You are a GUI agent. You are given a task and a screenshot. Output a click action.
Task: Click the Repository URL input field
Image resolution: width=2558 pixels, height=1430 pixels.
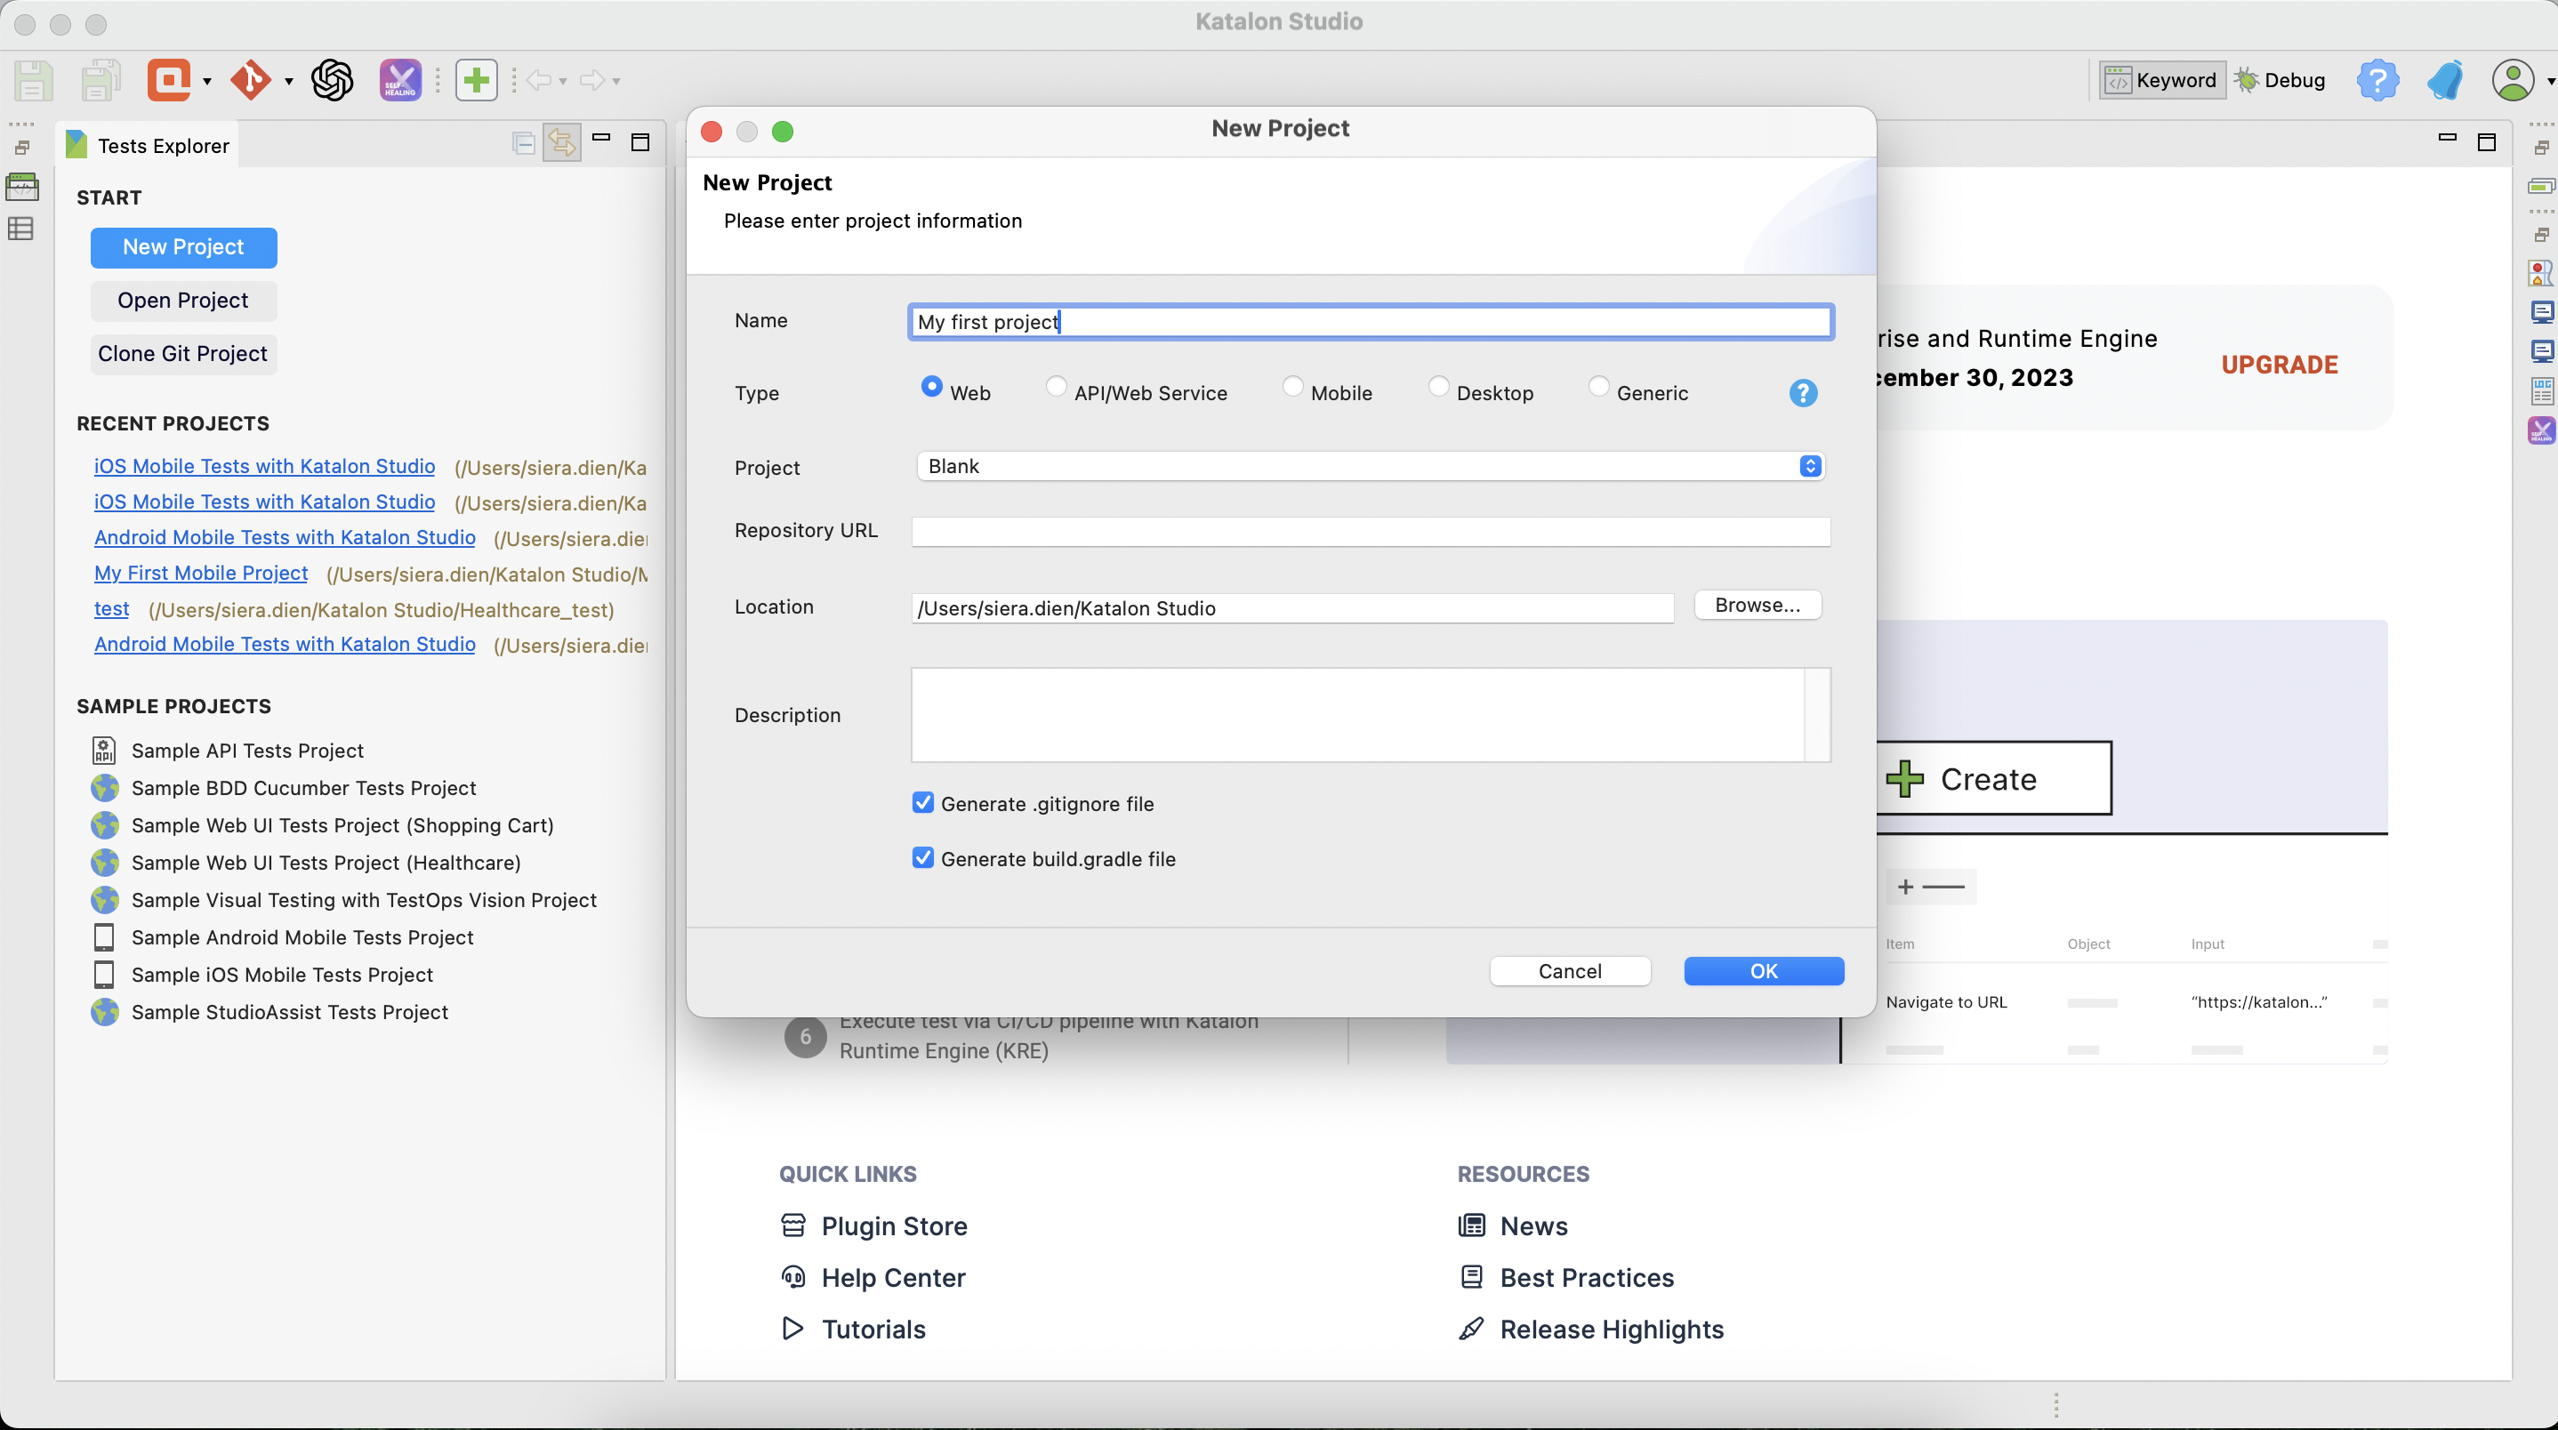pyautogui.click(x=1371, y=531)
